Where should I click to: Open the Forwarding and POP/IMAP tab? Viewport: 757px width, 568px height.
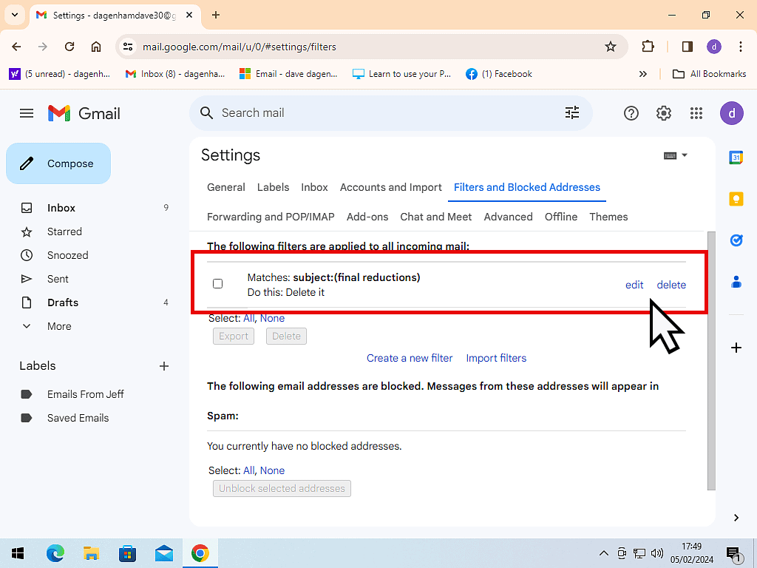pos(271,217)
